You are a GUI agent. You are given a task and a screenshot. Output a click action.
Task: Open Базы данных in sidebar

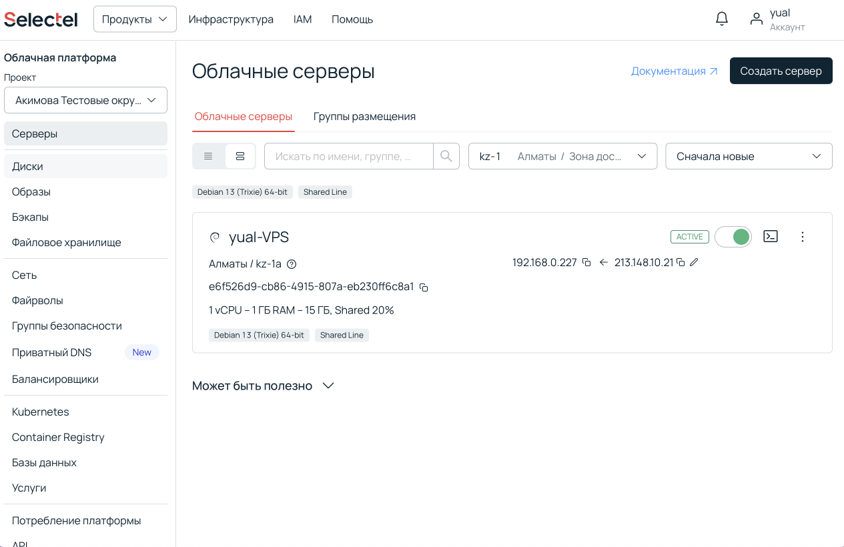point(85,462)
